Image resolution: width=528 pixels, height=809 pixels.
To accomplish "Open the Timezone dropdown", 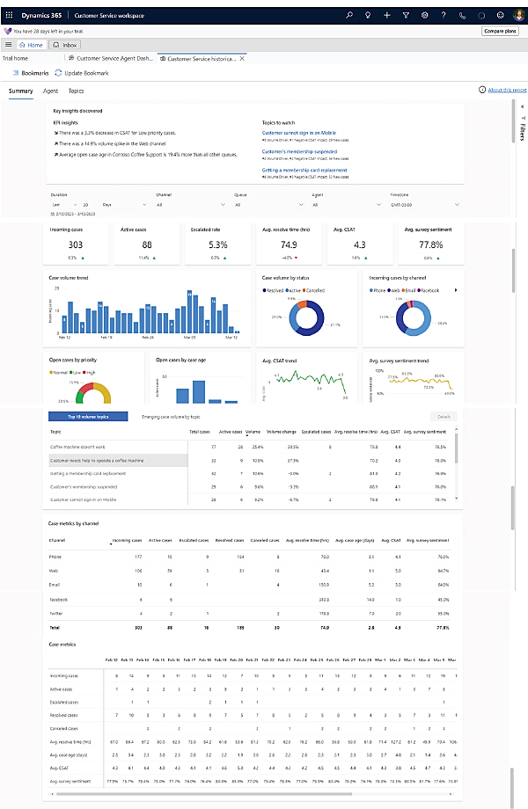I will pyautogui.click(x=418, y=204).
